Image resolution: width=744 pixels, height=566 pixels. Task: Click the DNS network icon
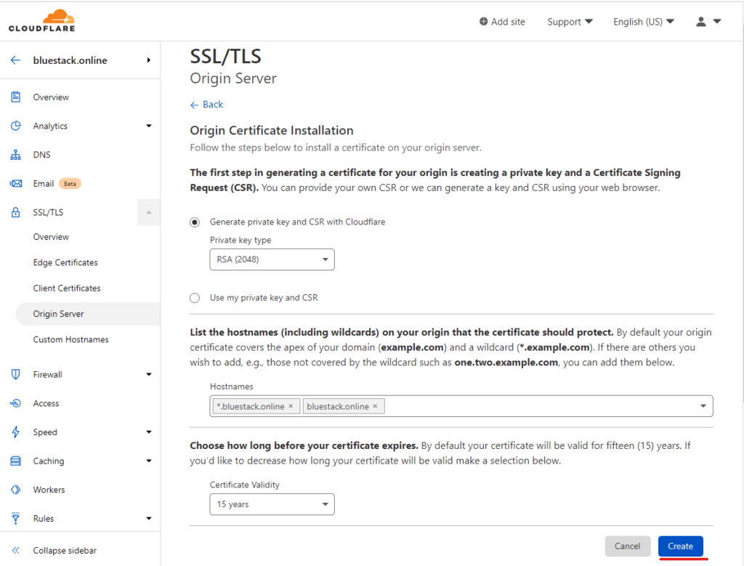16,155
